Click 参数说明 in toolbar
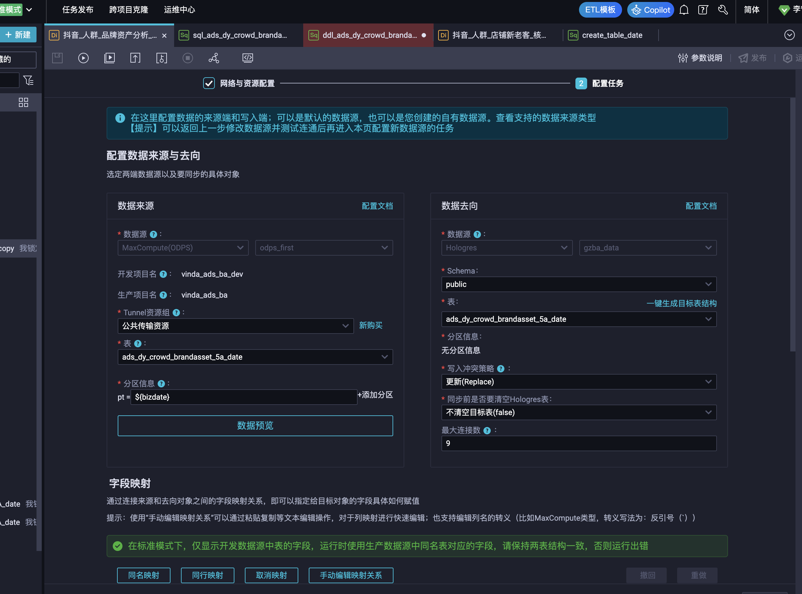802x594 pixels. (700, 58)
